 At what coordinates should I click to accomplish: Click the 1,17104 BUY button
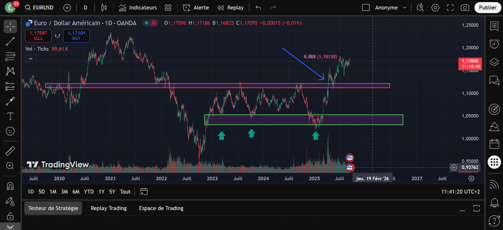tap(76, 36)
